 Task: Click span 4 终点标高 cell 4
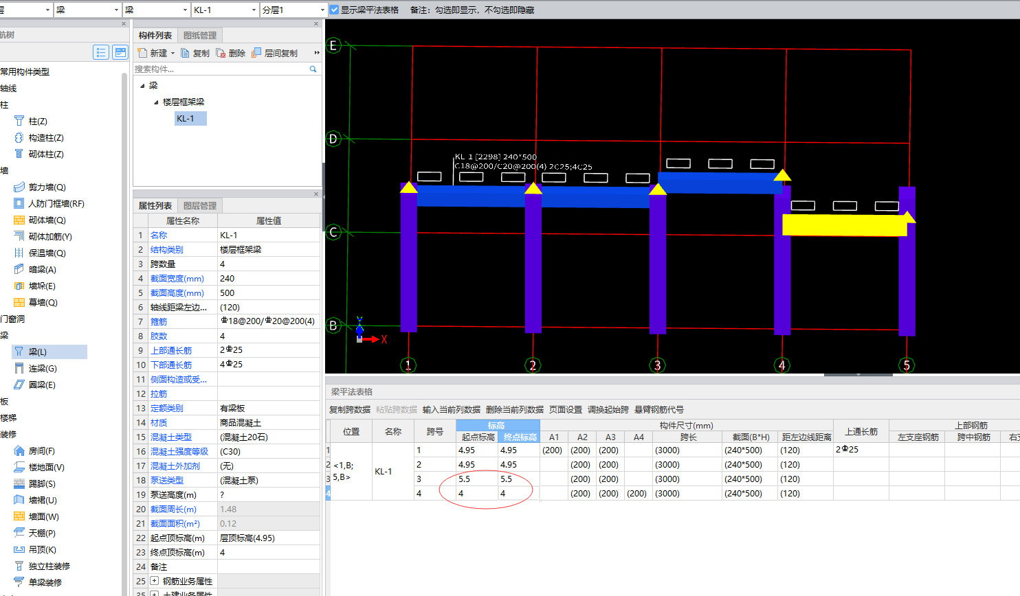pos(519,493)
